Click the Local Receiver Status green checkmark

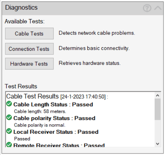[9, 131]
